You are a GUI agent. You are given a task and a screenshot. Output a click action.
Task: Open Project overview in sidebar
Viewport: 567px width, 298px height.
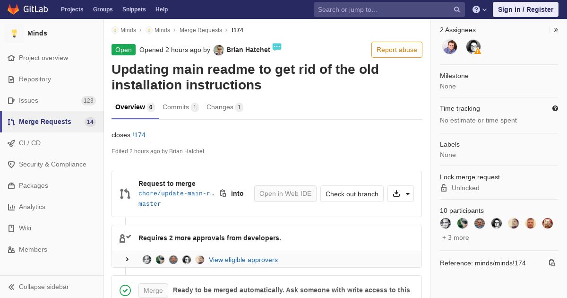[x=43, y=58]
